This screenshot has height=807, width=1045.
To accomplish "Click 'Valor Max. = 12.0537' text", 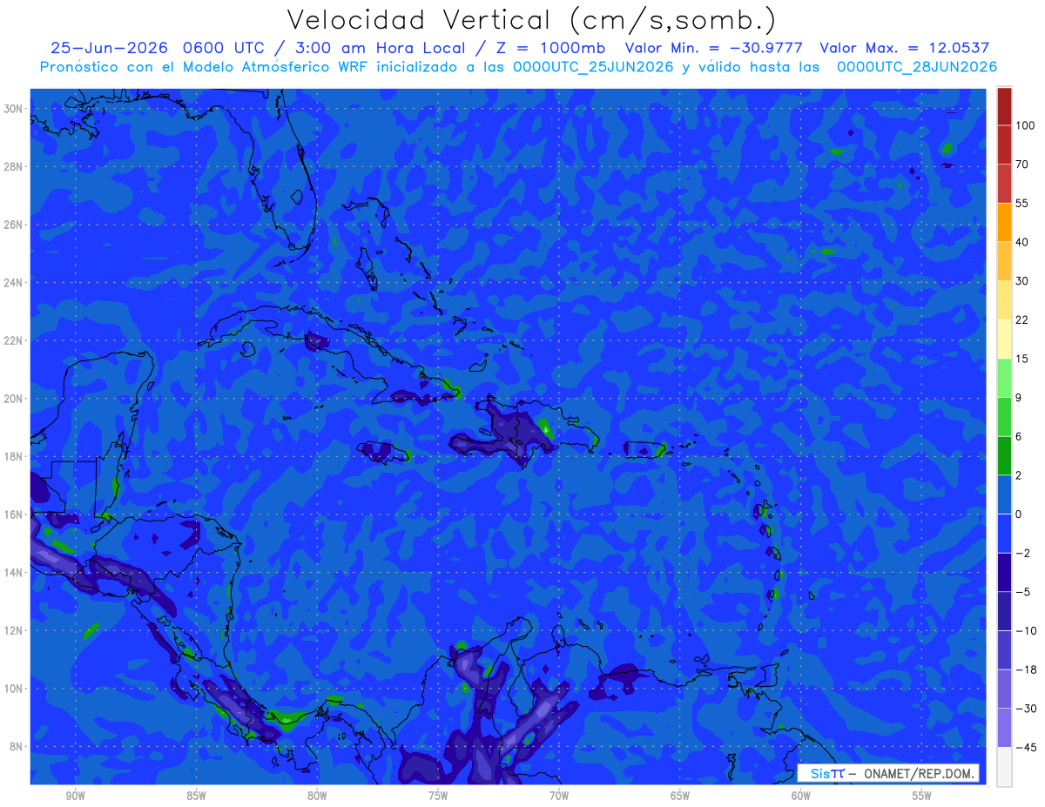I will coord(905,48).
